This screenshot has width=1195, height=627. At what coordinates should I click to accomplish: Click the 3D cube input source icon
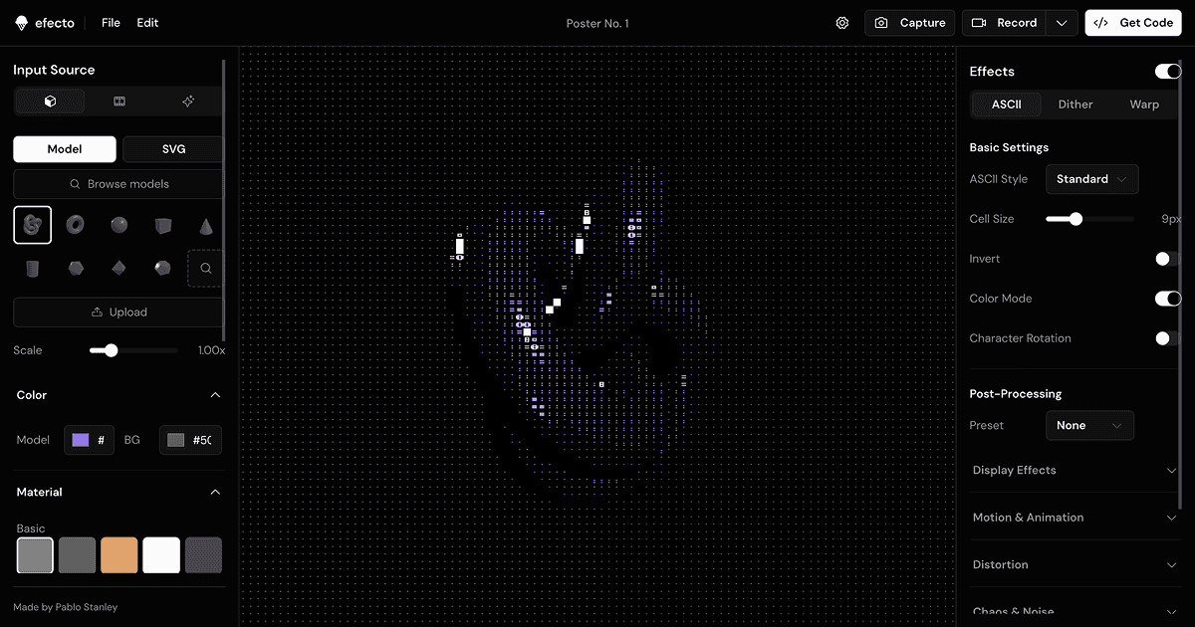tap(50, 102)
